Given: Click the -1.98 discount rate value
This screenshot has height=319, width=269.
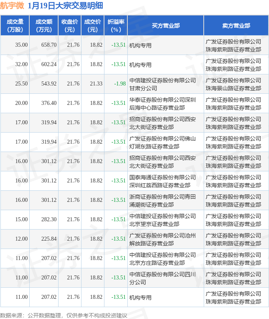Looking at the screenshot, I should (x=120, y=84).
